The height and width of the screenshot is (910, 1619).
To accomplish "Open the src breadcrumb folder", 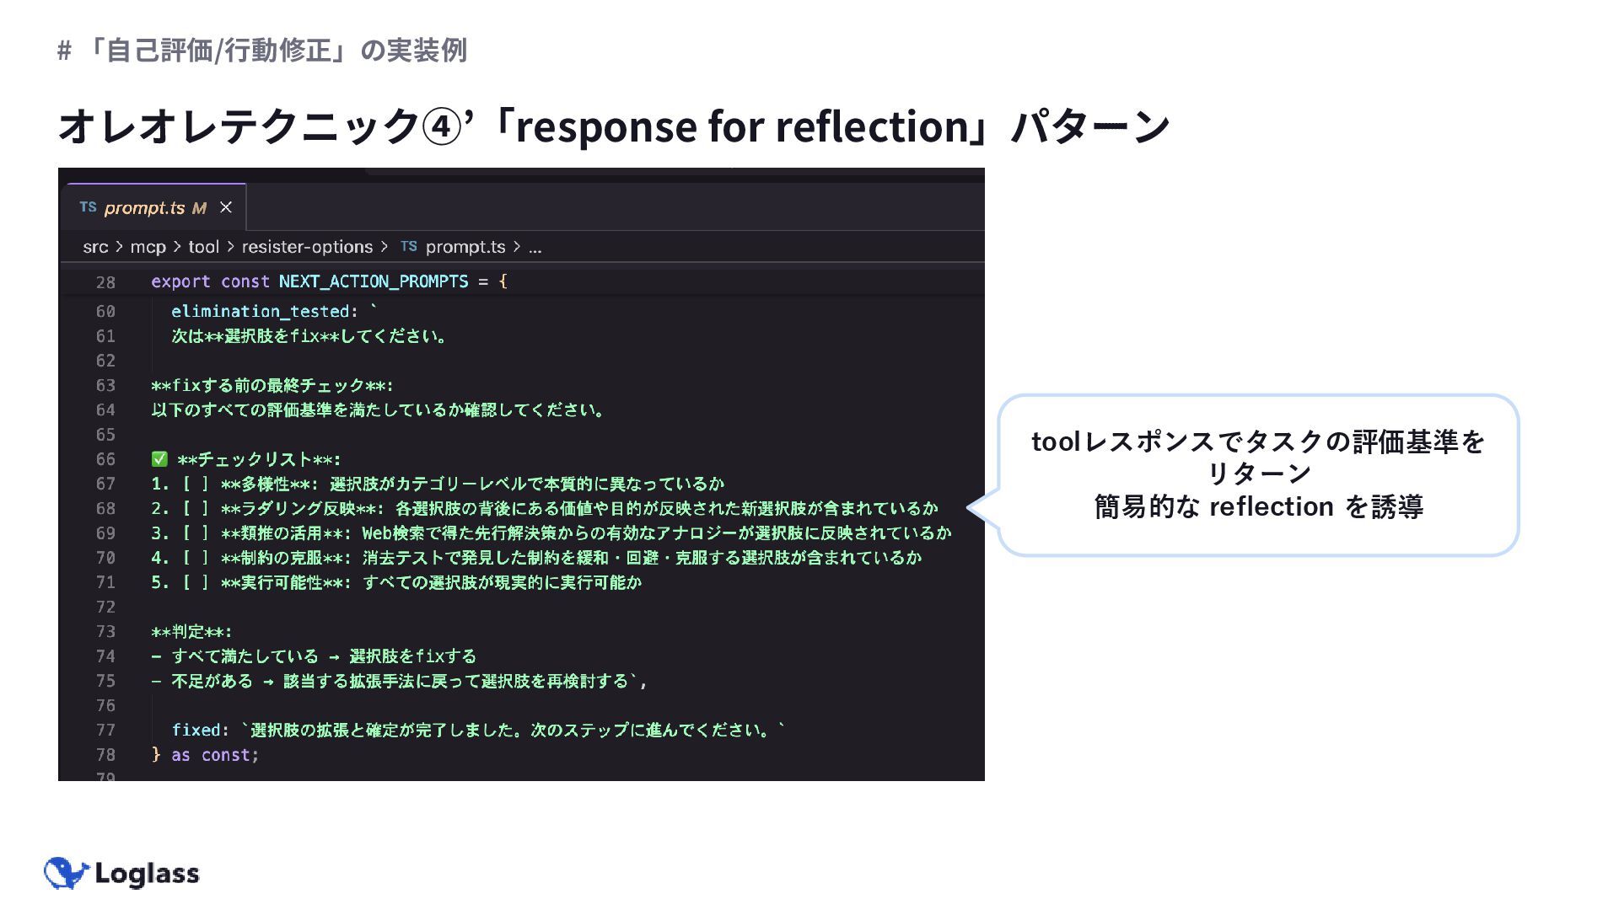I will point(95,247).
